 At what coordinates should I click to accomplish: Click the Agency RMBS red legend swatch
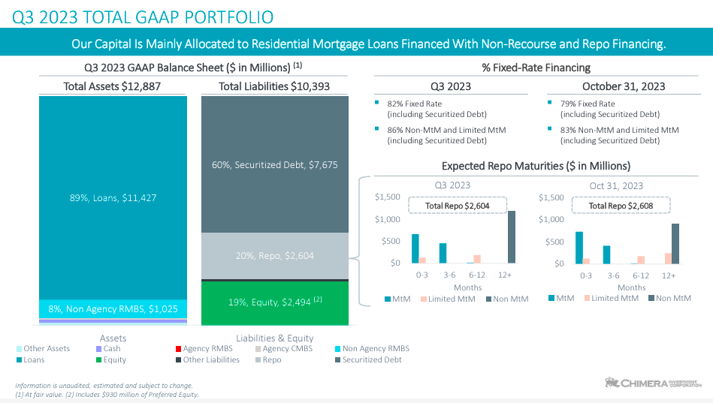pyautogui.click(x=178, y=349)
